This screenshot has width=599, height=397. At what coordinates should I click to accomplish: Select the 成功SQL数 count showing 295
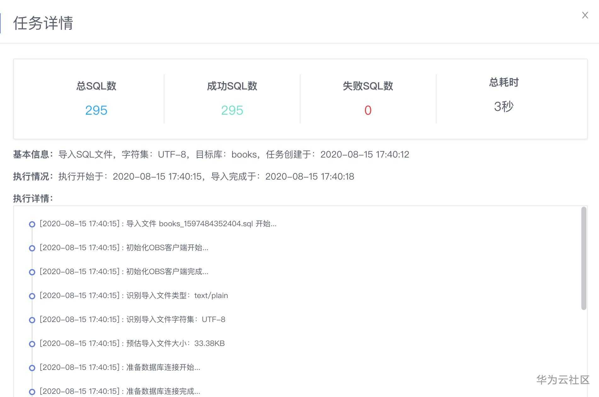[232, 110]
